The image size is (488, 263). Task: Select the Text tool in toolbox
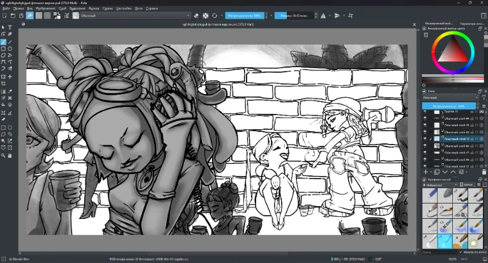pyautogui.click(x=10, y=28)
